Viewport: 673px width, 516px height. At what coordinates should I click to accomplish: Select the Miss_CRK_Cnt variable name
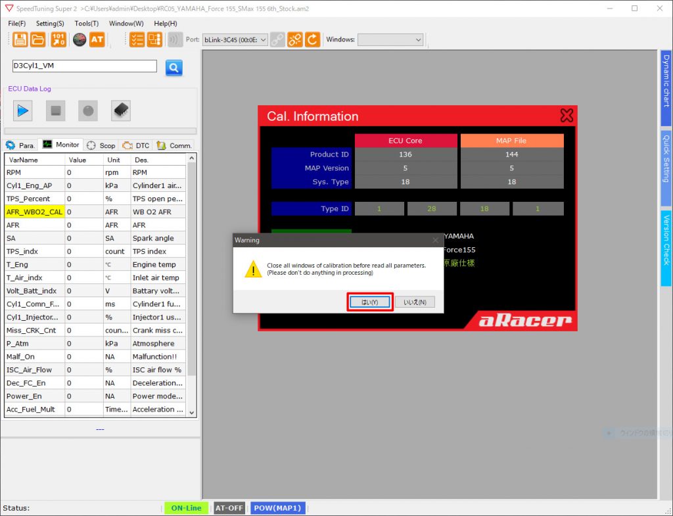[x=35, y=330]
